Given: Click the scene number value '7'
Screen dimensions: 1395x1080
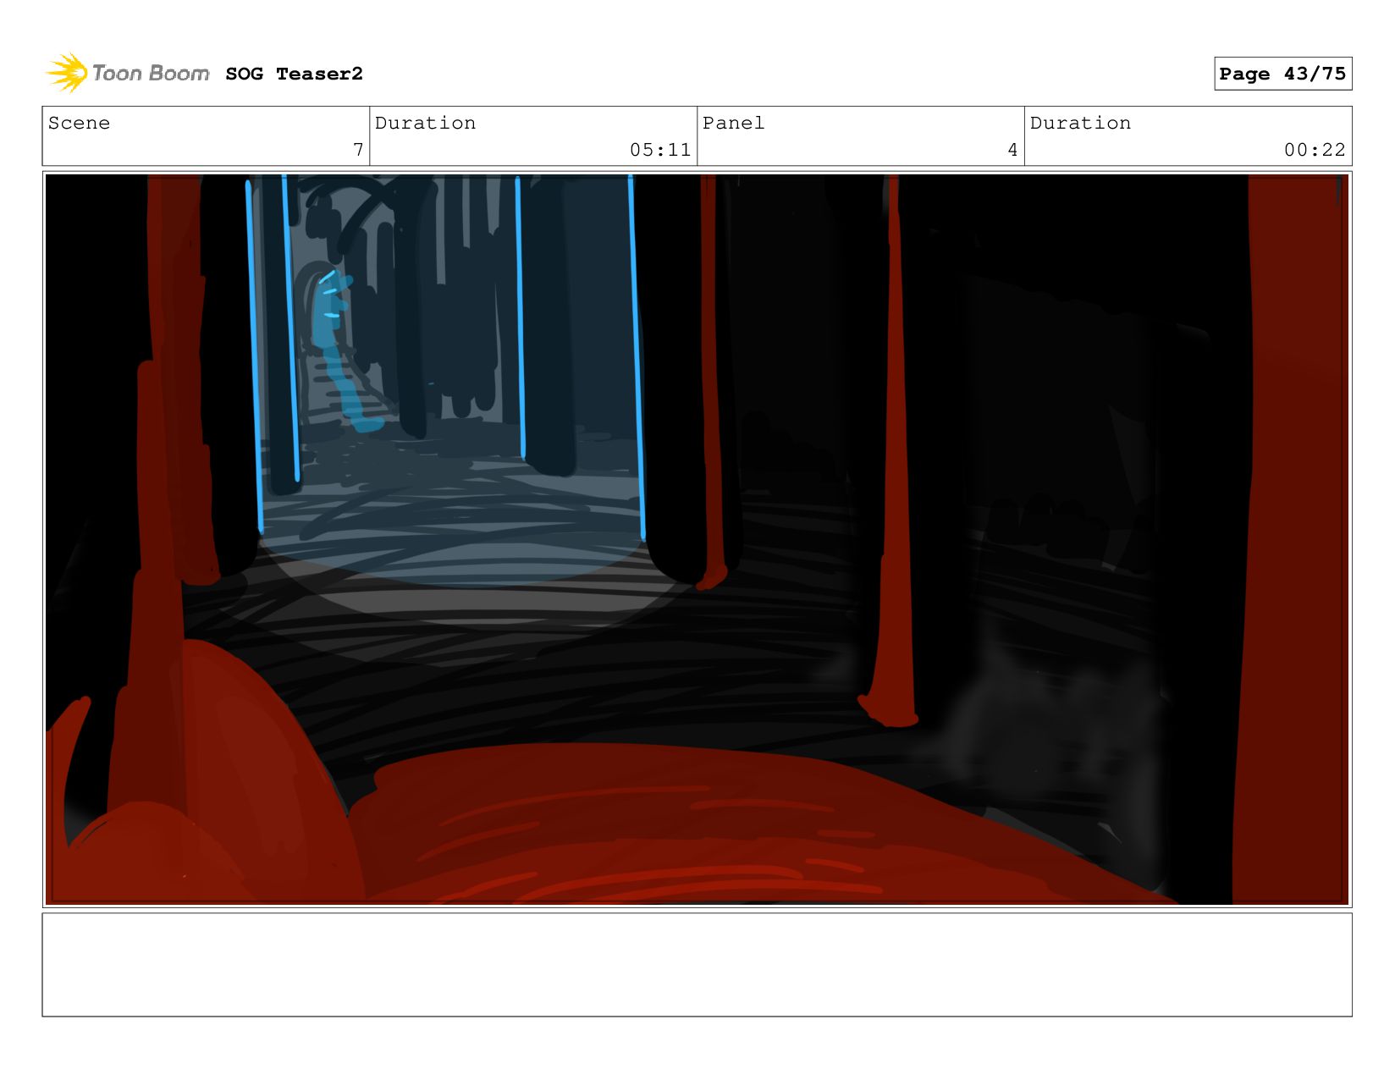Looking at the screenshot, I should pos(358,150).
